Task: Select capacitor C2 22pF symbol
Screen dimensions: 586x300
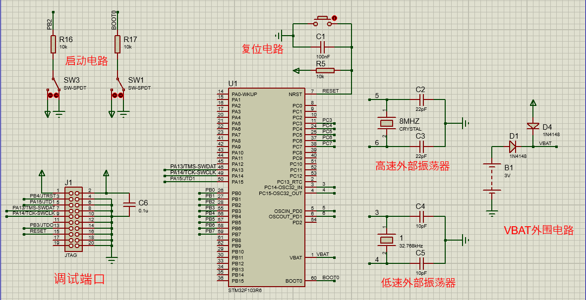Action: [421, 99]
